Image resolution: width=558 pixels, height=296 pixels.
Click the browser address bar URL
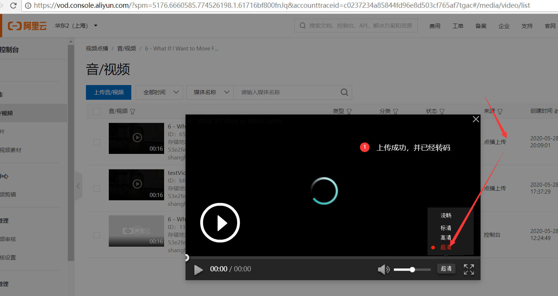click(282, 6)
